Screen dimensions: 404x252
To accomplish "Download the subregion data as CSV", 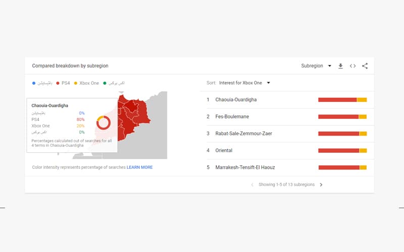I will pyautogui.click(x=340, y=66).
